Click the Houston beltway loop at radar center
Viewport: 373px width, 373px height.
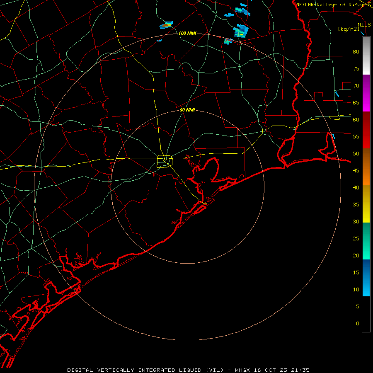(x=165, y=161)
